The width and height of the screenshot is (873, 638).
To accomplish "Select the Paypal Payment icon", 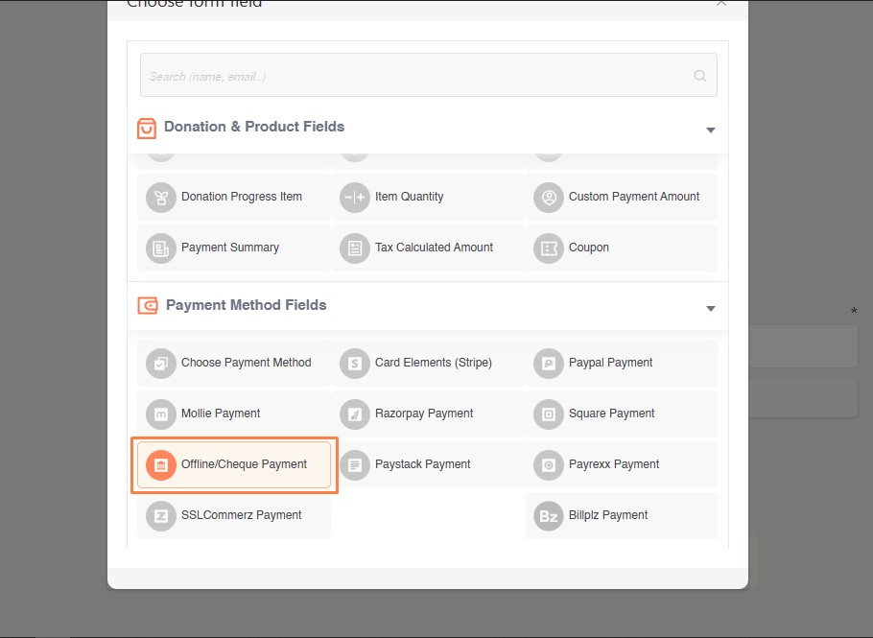I will point(549,363).
